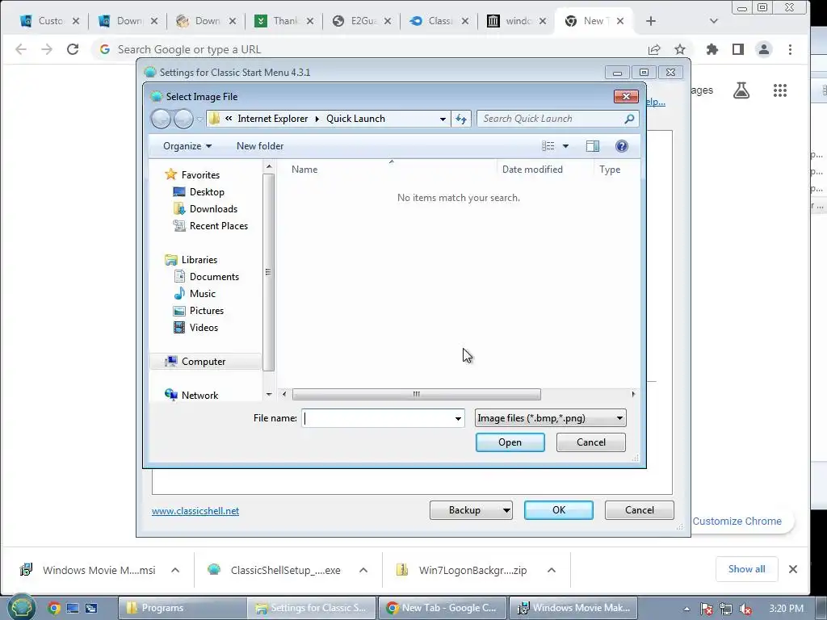Open the Backup button dropdown arrow
Viewport: 827px width, 620px height.
tap(506, 510)
